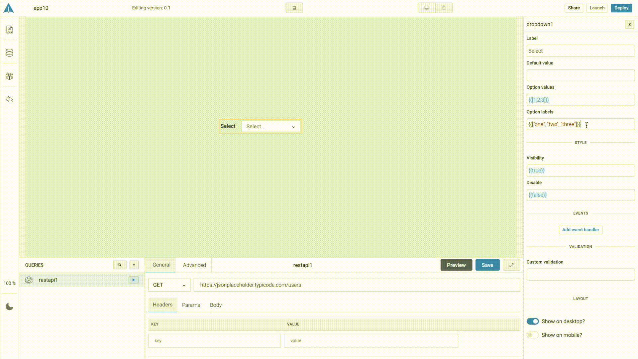This screenshot has width=638, height=359.
Task: Add a new query with plus icon
Action: (x=134, y=265)
